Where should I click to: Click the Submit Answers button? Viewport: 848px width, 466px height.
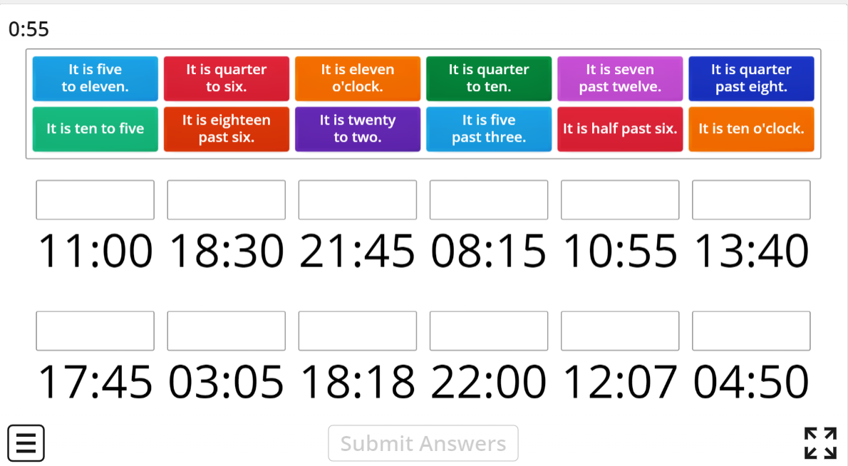pyautogui.click(x=423, y=443)
